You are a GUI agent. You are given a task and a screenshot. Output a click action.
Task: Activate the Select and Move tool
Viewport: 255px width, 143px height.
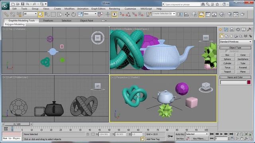coord(67,14)
